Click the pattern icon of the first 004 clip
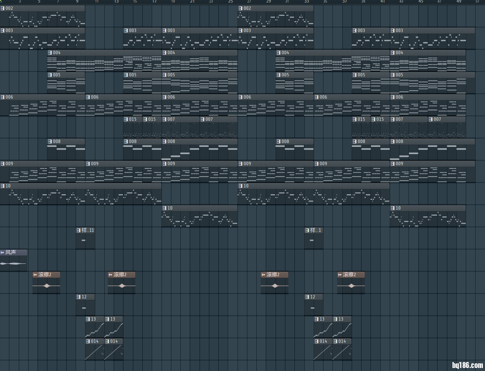 (x=50, y=53)
